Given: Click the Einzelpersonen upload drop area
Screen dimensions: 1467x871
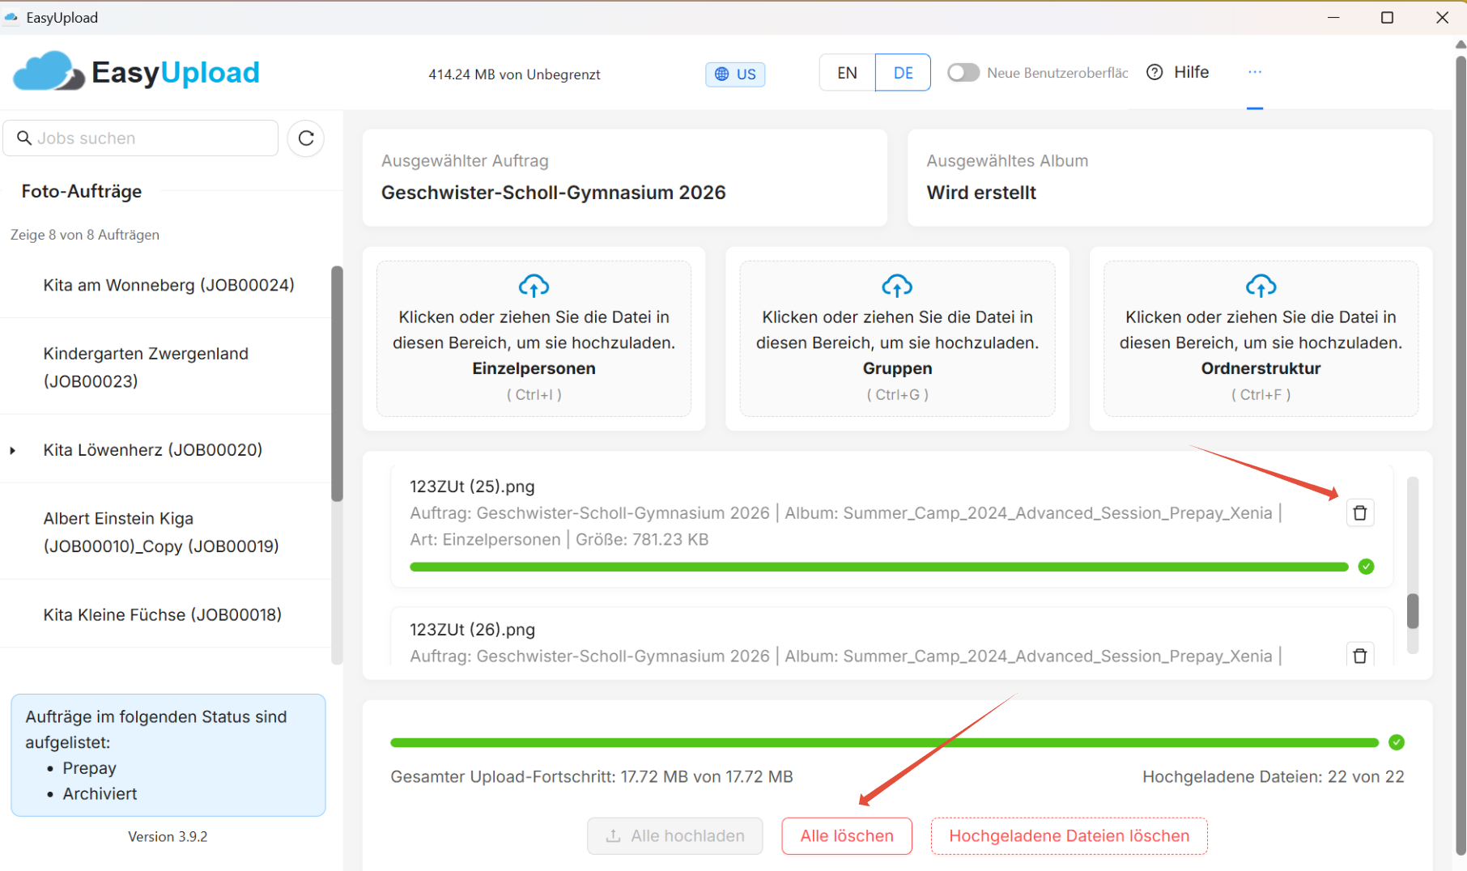Looking at the screenshot, I should pos(534,338).
